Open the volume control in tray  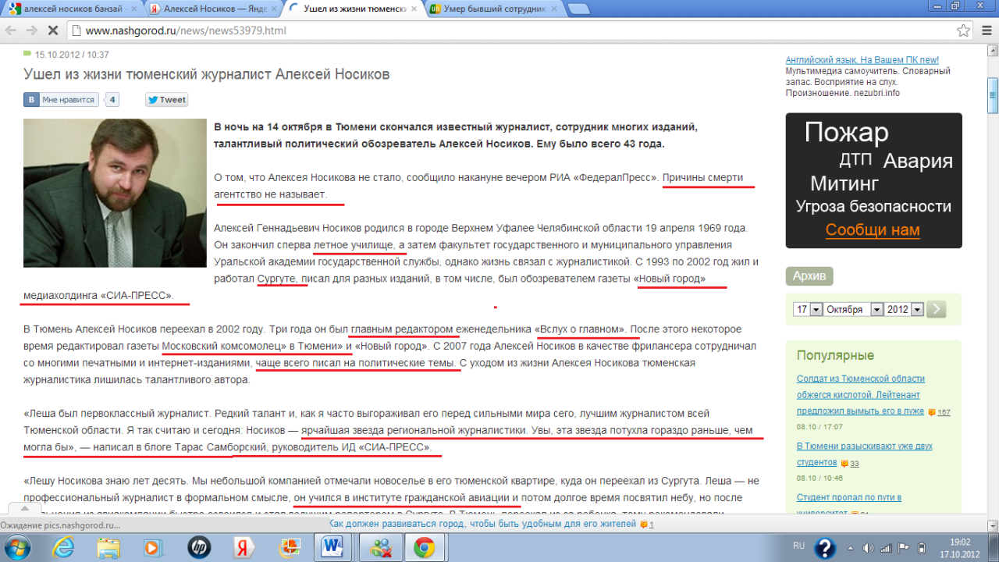tap(868, 548)
